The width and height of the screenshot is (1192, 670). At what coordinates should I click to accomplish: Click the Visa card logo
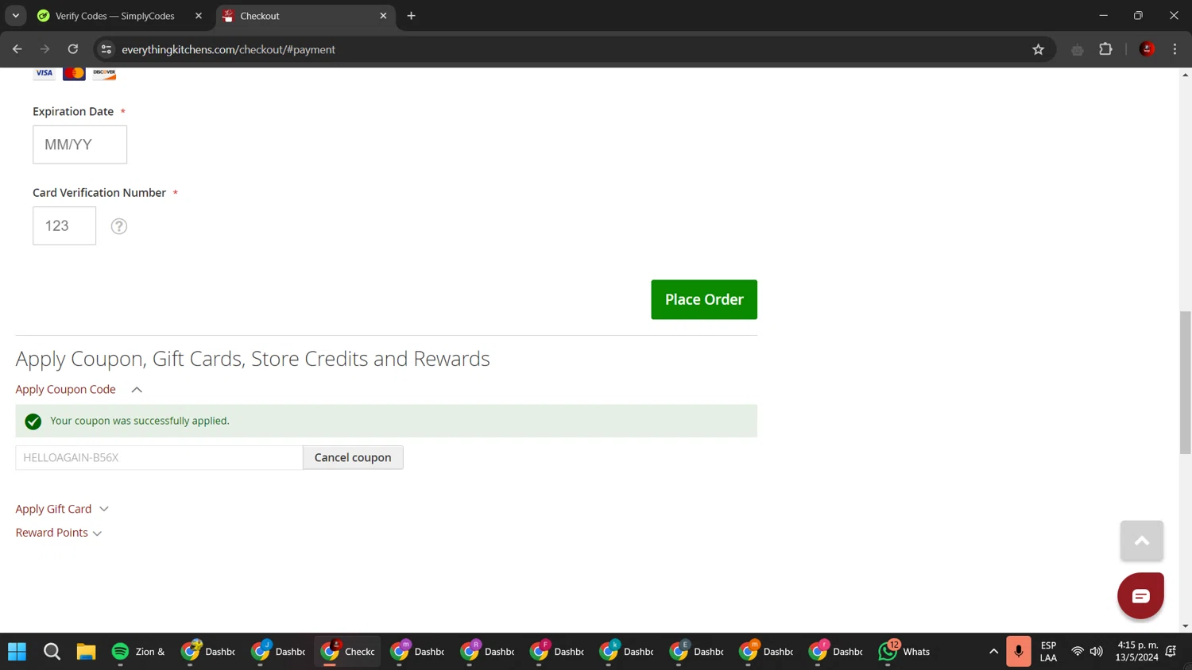tap(45, 73)
